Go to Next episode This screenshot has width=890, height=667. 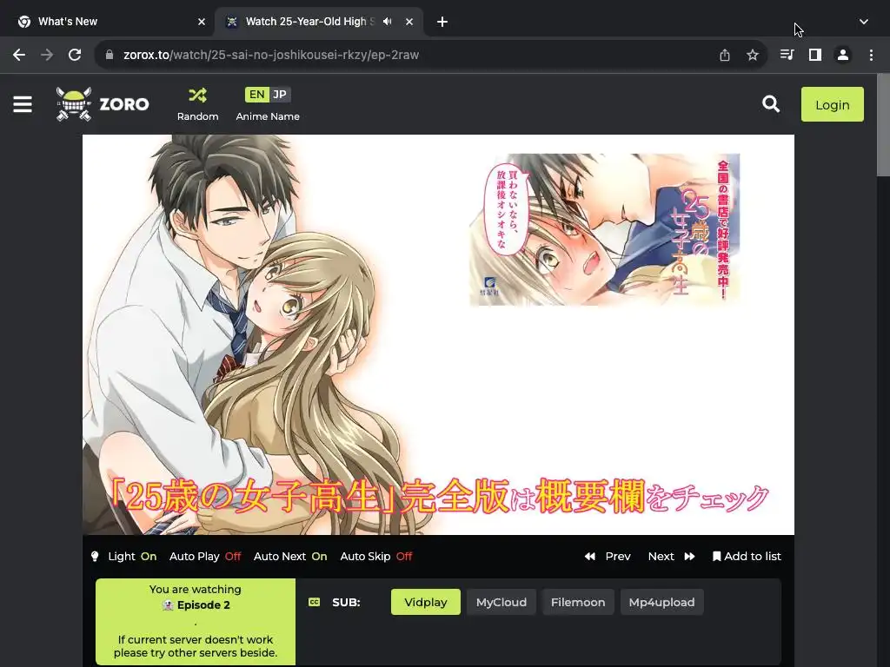[x=672, y=557]
